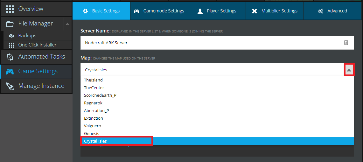Click the Backups cloud icon
363x162 pixels.
[11, 36]
